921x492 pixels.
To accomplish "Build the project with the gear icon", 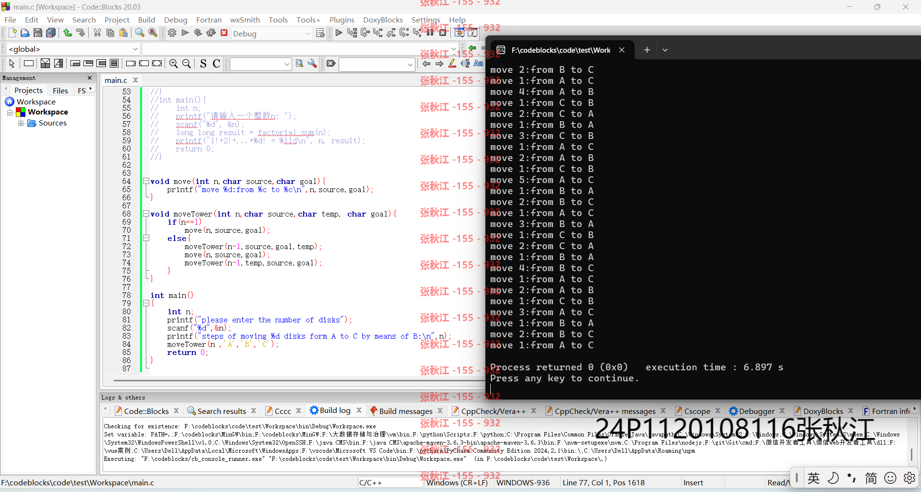I will (x=172, y=33).
